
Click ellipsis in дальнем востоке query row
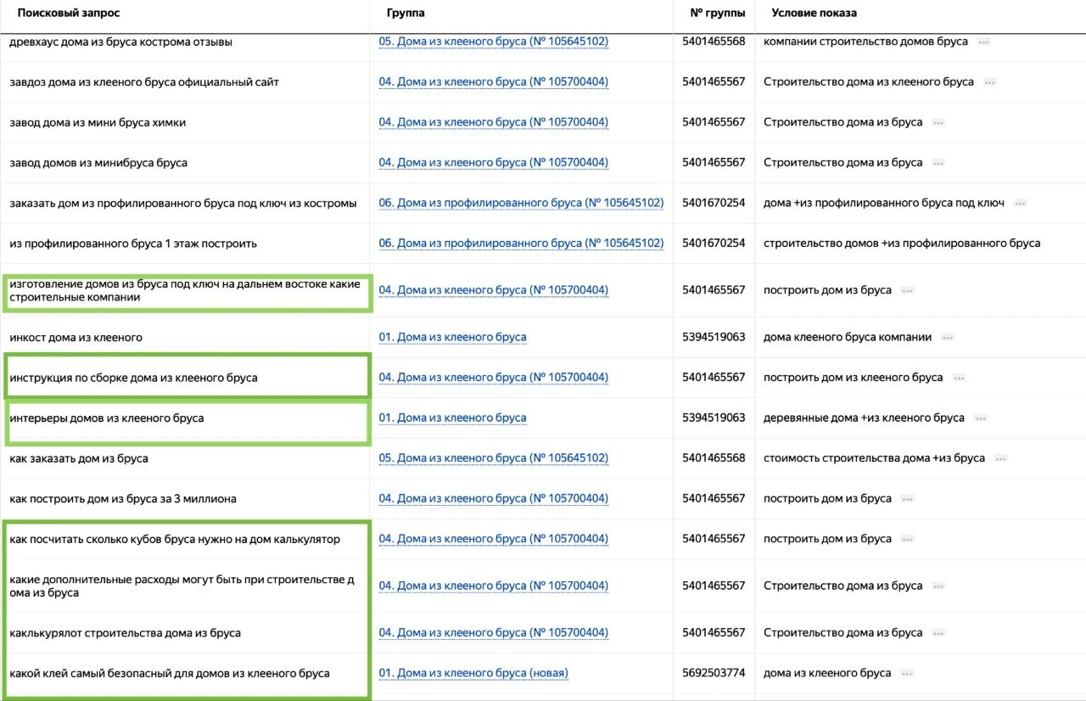pos(908,290)
